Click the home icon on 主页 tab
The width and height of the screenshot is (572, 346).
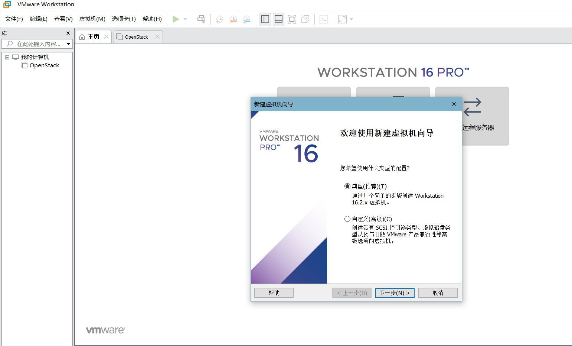click(82, 37)
